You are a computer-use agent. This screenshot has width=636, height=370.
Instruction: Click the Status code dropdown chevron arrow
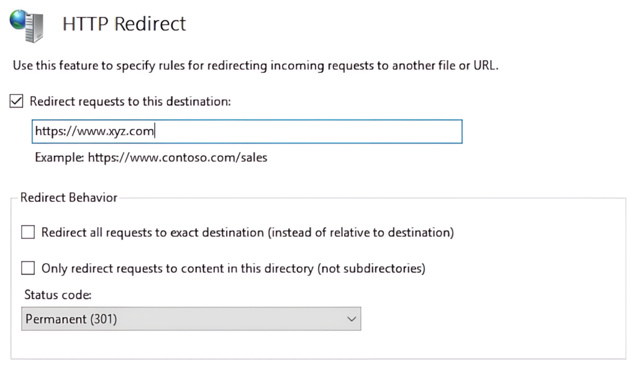tap(352, 319)
